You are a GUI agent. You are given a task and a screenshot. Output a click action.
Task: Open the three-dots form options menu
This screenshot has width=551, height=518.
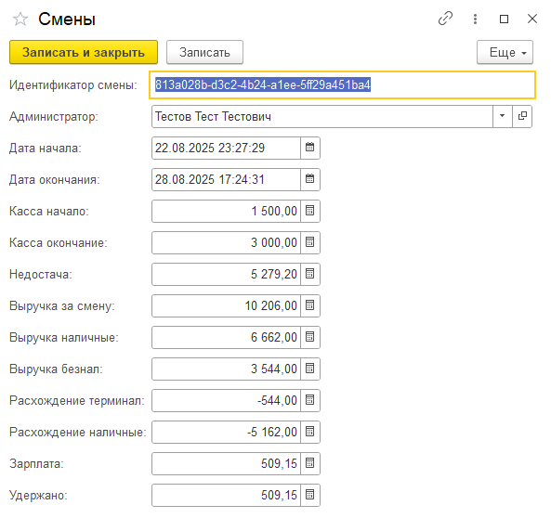(475, 19)
